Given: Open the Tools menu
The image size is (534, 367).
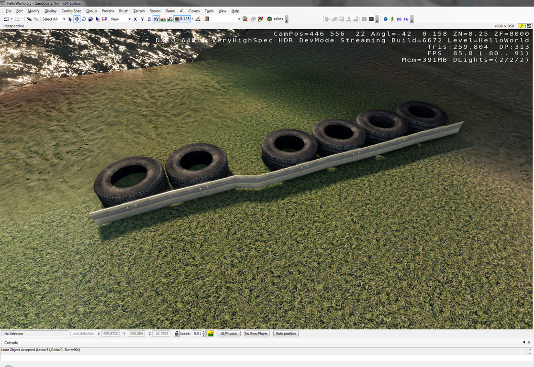Looking at the screenshot, I should (x=209, y=11).
